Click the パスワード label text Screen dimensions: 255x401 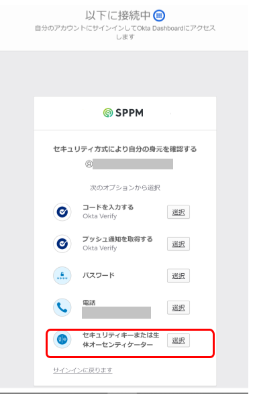(x=99, y=275)
